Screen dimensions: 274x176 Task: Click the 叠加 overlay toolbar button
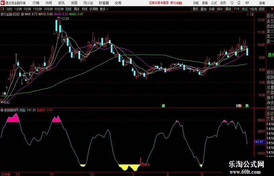[x=204, y=9]
